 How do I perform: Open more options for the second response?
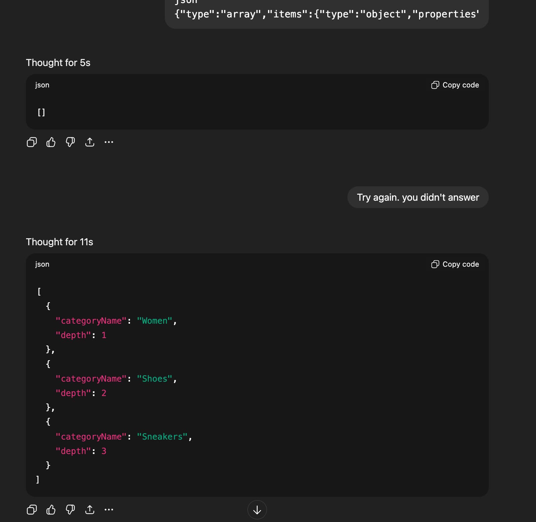tap(109, 510)
